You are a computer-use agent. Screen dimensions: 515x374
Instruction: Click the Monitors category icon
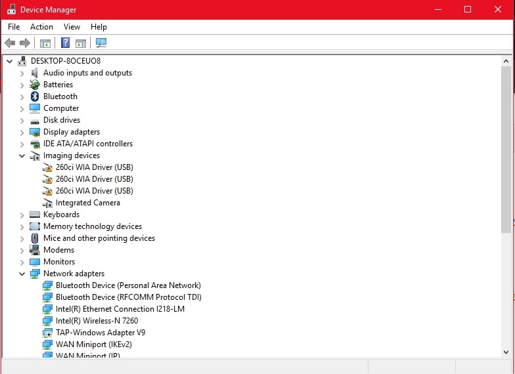click(x=34, y=262)
